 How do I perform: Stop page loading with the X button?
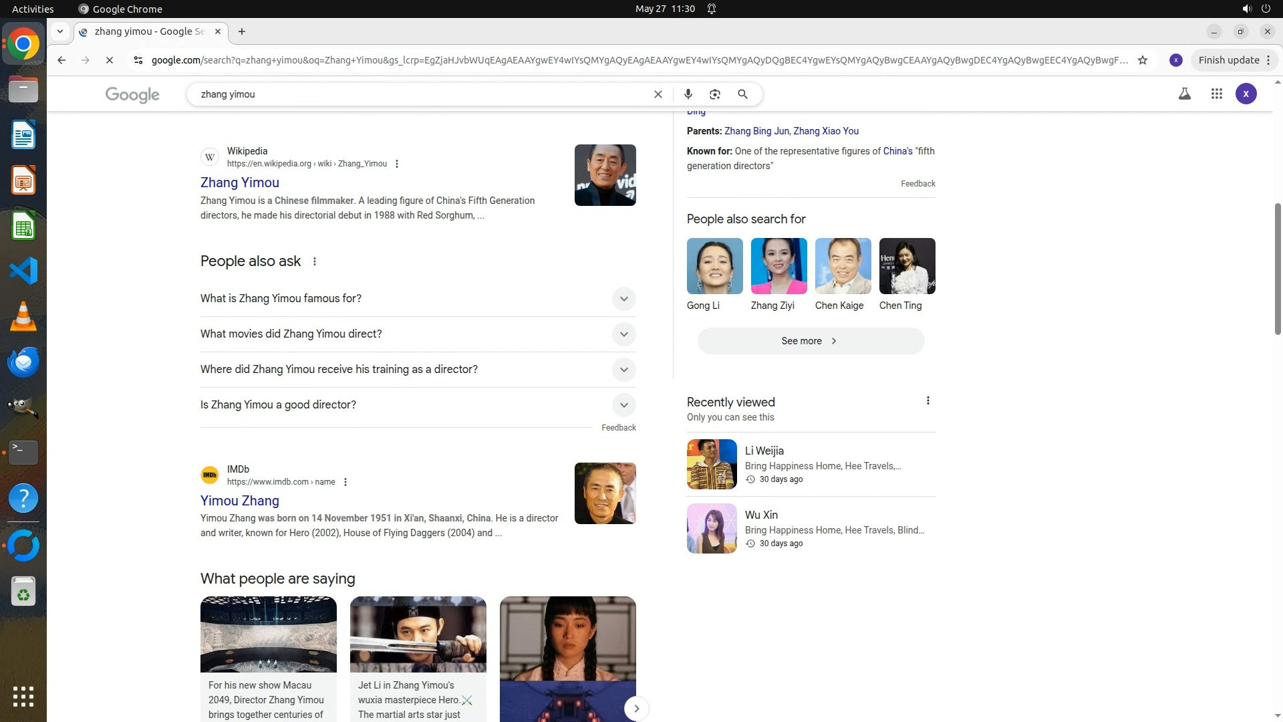(110, 60)
